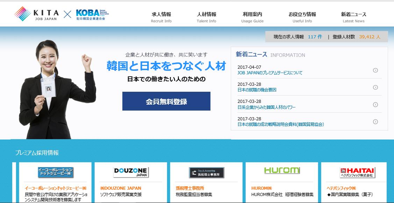Open the 孫税理士事務所 company name link
Image resolution: width=394 pixels, height=203 pixels.
tap(190, 188)
